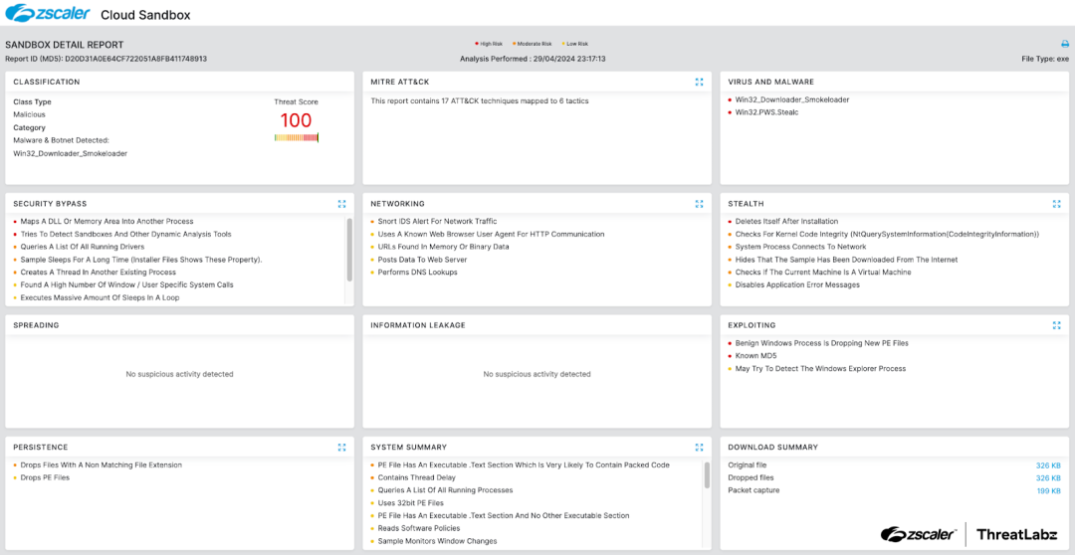The width and height of the screenshot is (1075, 555).
Task: Expand the System Summary panel
Action: (x=700, y=448)
